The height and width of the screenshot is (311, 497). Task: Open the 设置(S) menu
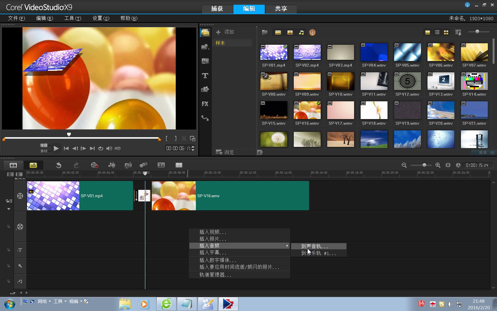101,18
